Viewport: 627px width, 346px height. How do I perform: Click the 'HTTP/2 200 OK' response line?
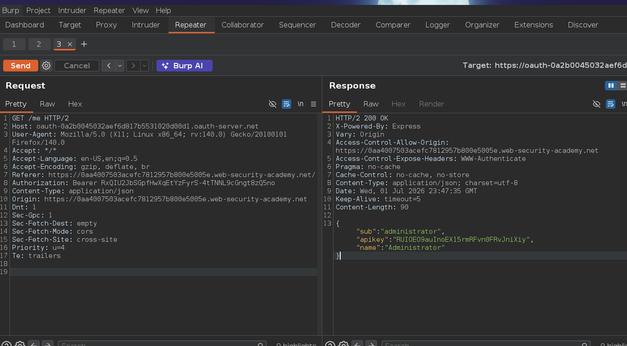click(362, 118)
